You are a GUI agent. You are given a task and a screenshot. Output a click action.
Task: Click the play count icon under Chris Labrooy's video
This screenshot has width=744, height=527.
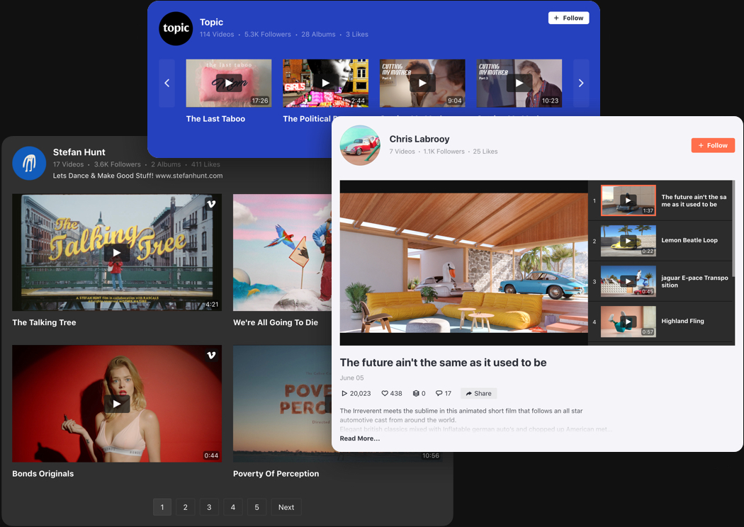[343, 393]
